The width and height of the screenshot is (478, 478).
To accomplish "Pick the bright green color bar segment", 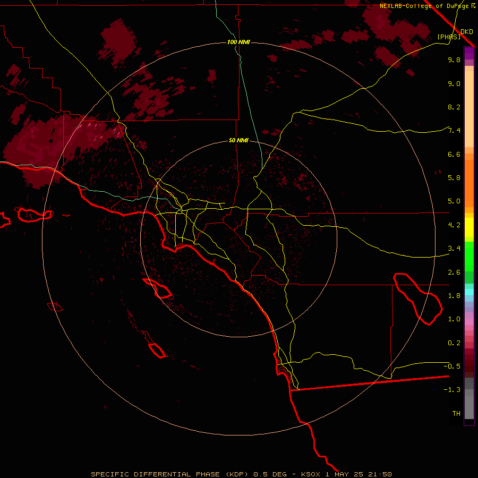I will pyautogui.click(x=469, y=256).
